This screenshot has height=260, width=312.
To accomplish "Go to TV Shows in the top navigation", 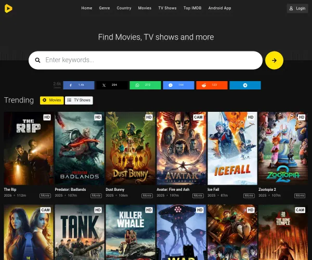I will point(167,8).
